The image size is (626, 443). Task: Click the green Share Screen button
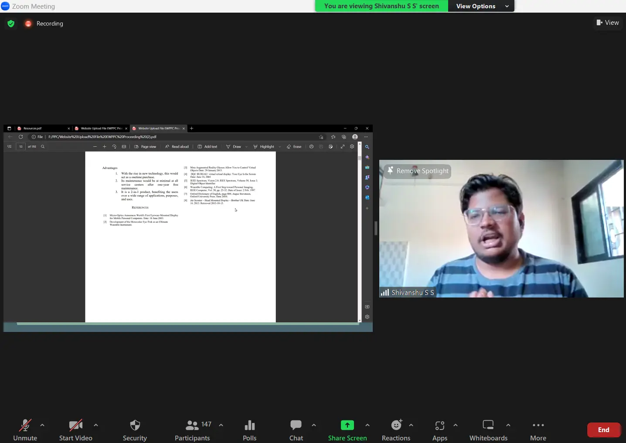point(347,429)
